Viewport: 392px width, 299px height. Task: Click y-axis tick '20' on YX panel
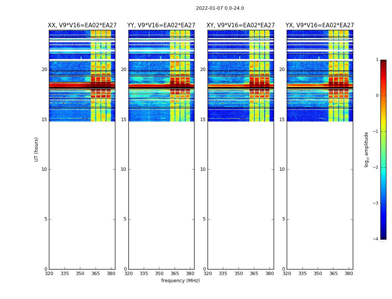282,69
